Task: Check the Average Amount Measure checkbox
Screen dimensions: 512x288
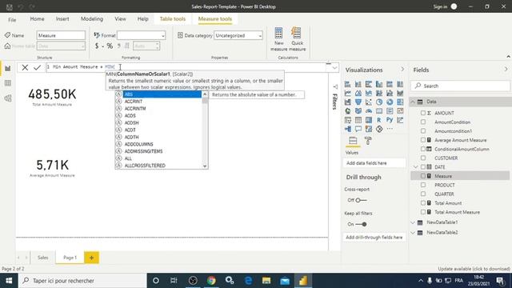Action: point(423,140)
